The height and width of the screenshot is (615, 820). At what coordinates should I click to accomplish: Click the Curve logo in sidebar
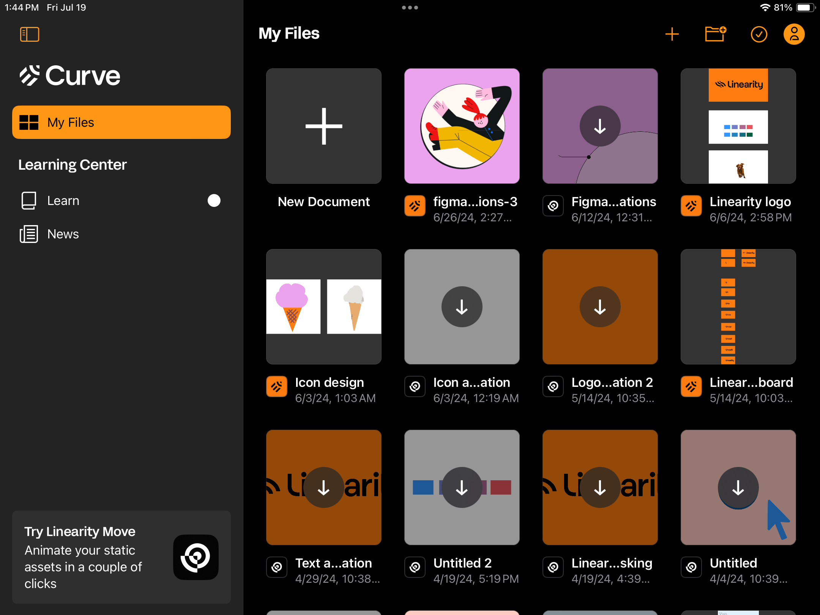(70, 76)
